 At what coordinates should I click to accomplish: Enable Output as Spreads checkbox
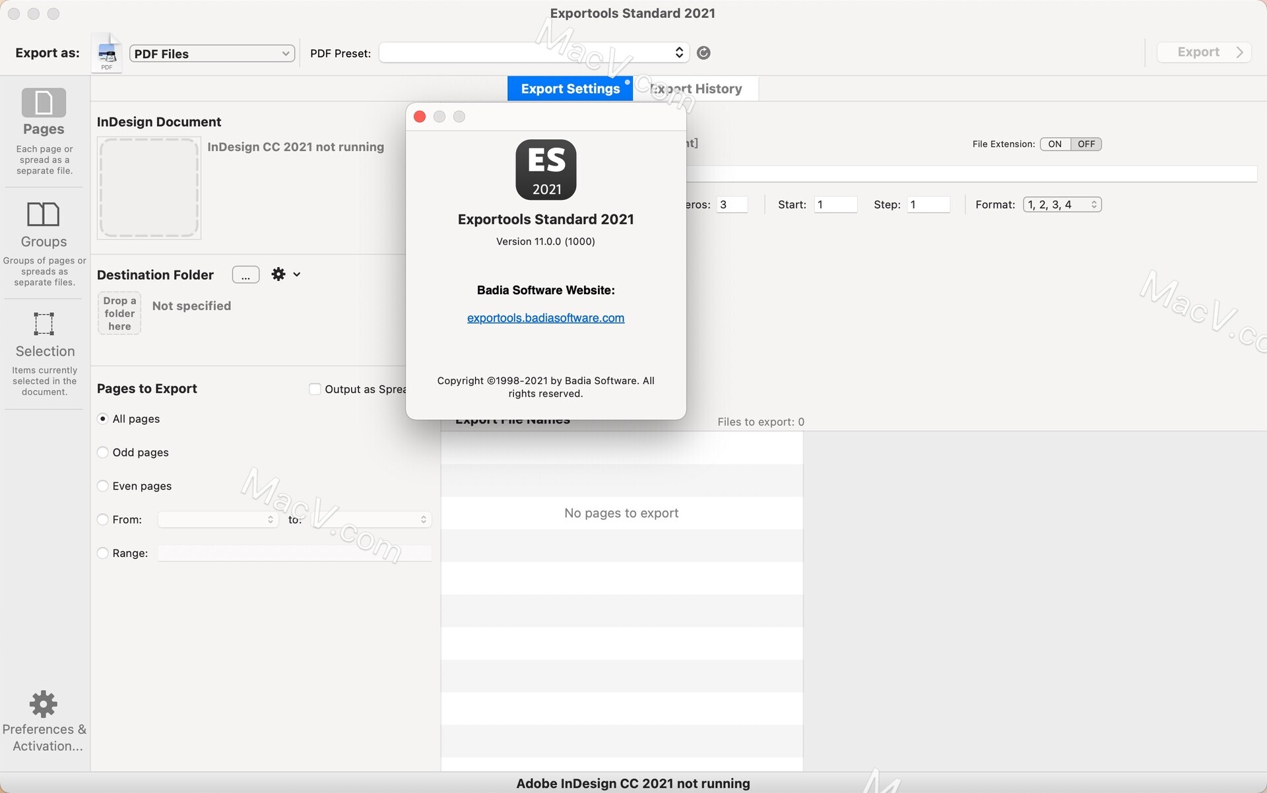point(315,389)
